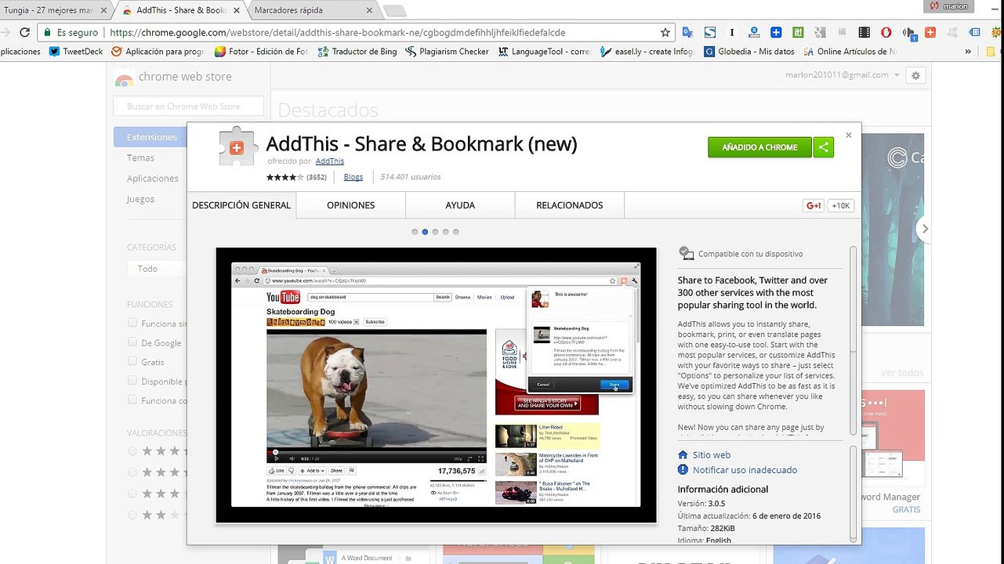Select the first screenshot carousel dot
1004x564 pixels.
[415, 232]
